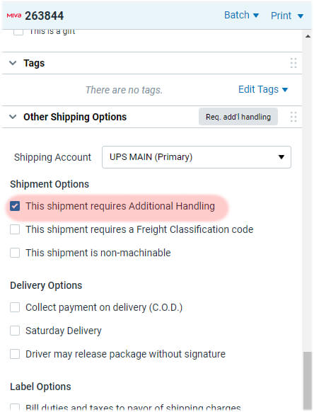Screen dimensions: 314x412
Task: Collapse the Other Shipping Options section
Action: 13,117
